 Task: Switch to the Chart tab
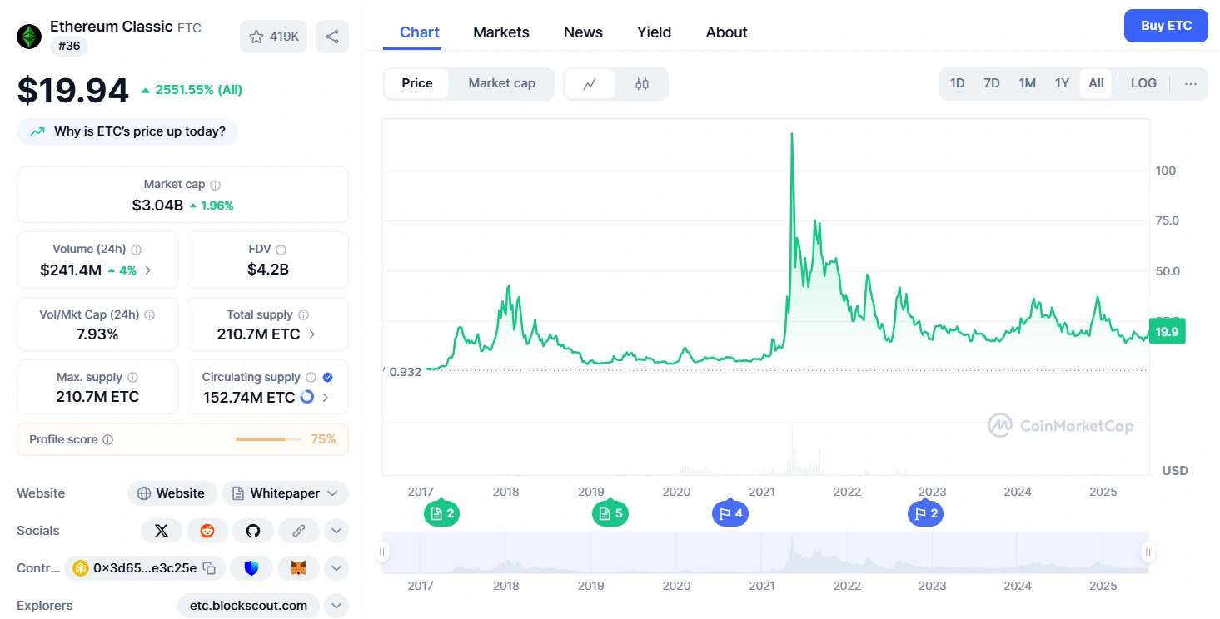pyautogui.click(x=420, y=32)
